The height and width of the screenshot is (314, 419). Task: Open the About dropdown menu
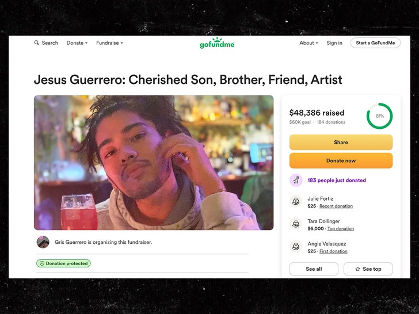point(308,43)
